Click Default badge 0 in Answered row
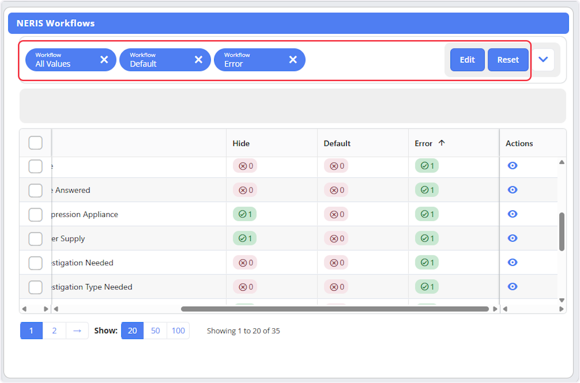 (x=336, y=190)
